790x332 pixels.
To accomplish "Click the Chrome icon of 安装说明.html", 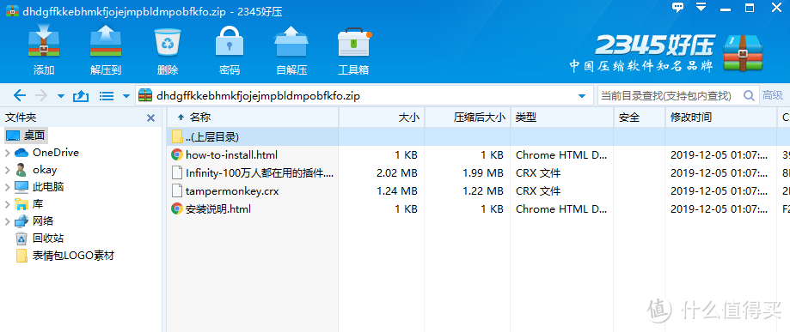I will (x=177, y=209).
